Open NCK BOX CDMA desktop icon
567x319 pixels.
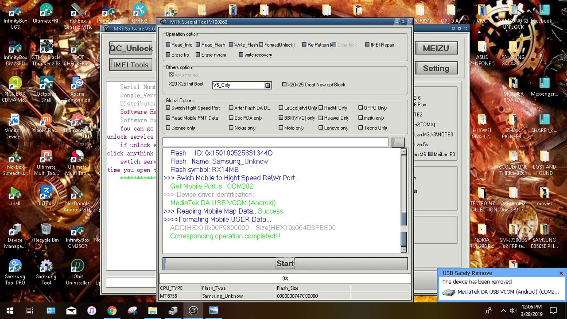16,89
